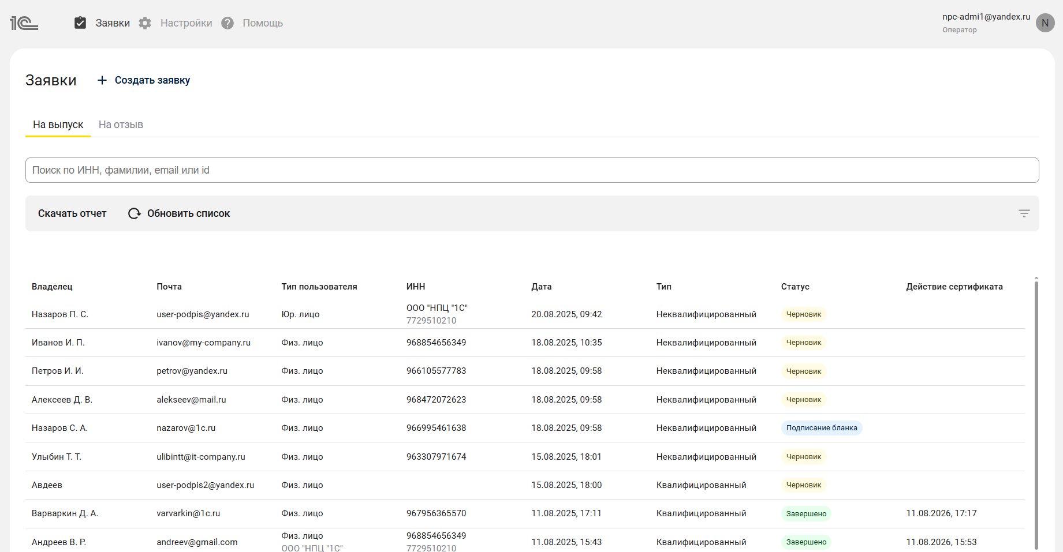Click date 20.08.2025, 09:42
Viewport: 1063px width, 552px height.
tap(566, 314)
